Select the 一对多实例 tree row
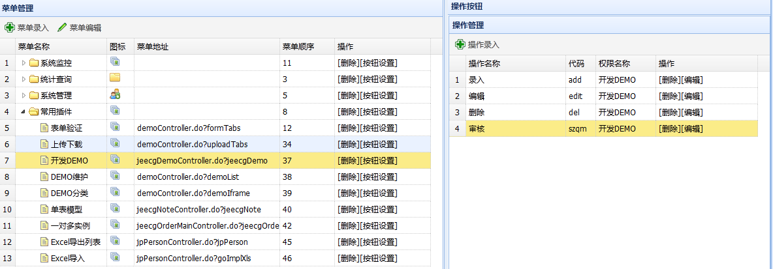The image size is (773, 269). coord(215,226)
